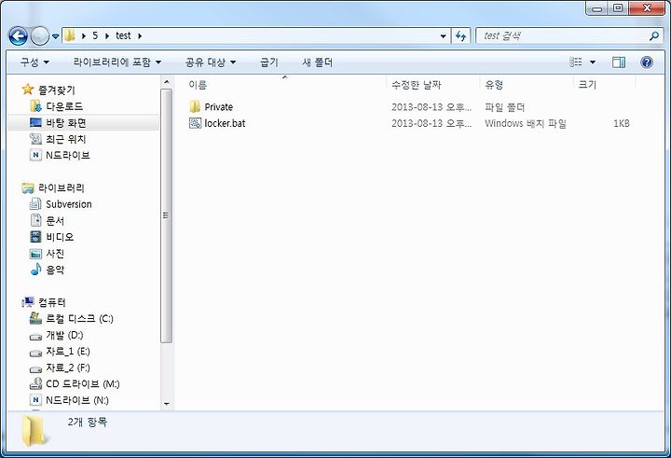Screen dimensions: 671x458
Task: Select 컴퓨터 in navigation pane
Action: (52, 302)
